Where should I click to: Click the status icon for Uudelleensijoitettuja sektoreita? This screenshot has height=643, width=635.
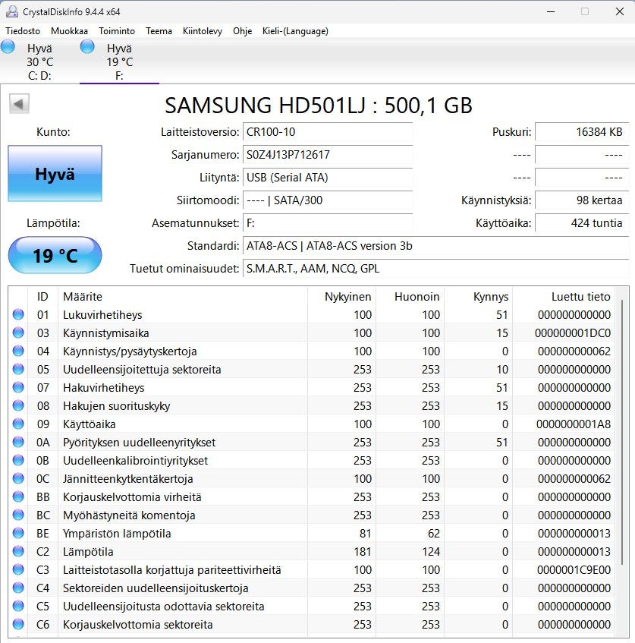tap(18, 370)
